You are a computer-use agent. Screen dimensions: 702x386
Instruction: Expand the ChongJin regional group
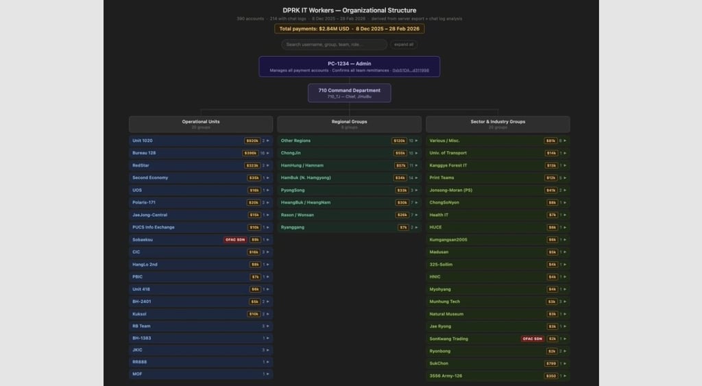pyautogui.click(x=349, y=153)
